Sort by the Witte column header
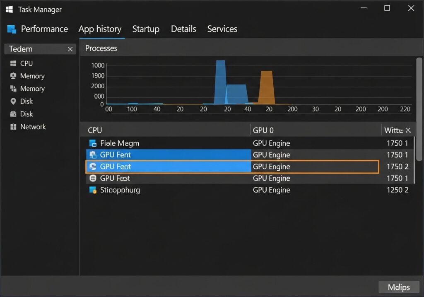Image resolution: width=424 pixels, height=297 pixels. [x=393, y=130]
